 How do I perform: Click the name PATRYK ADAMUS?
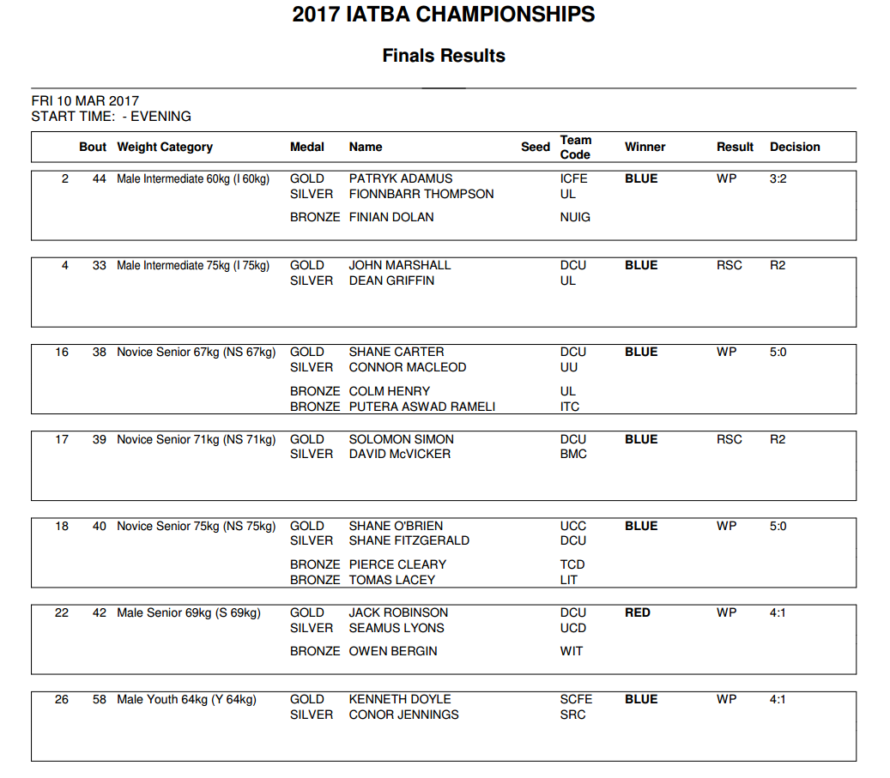tap(400, 178)
